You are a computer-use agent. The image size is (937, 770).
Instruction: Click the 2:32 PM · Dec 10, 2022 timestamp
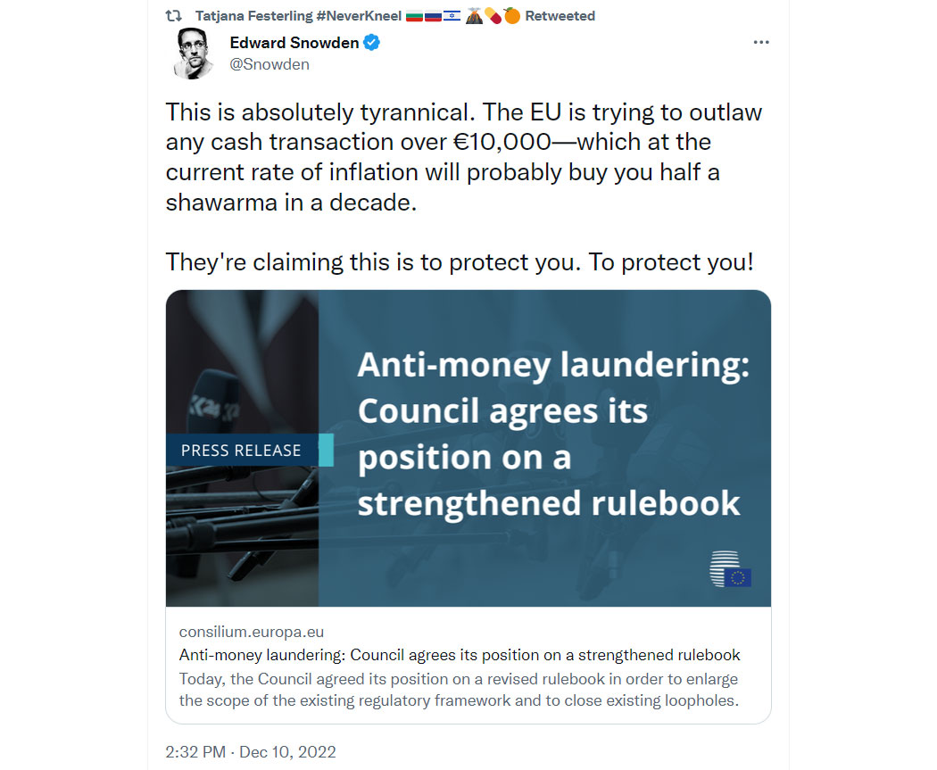[x=251, y=752]
